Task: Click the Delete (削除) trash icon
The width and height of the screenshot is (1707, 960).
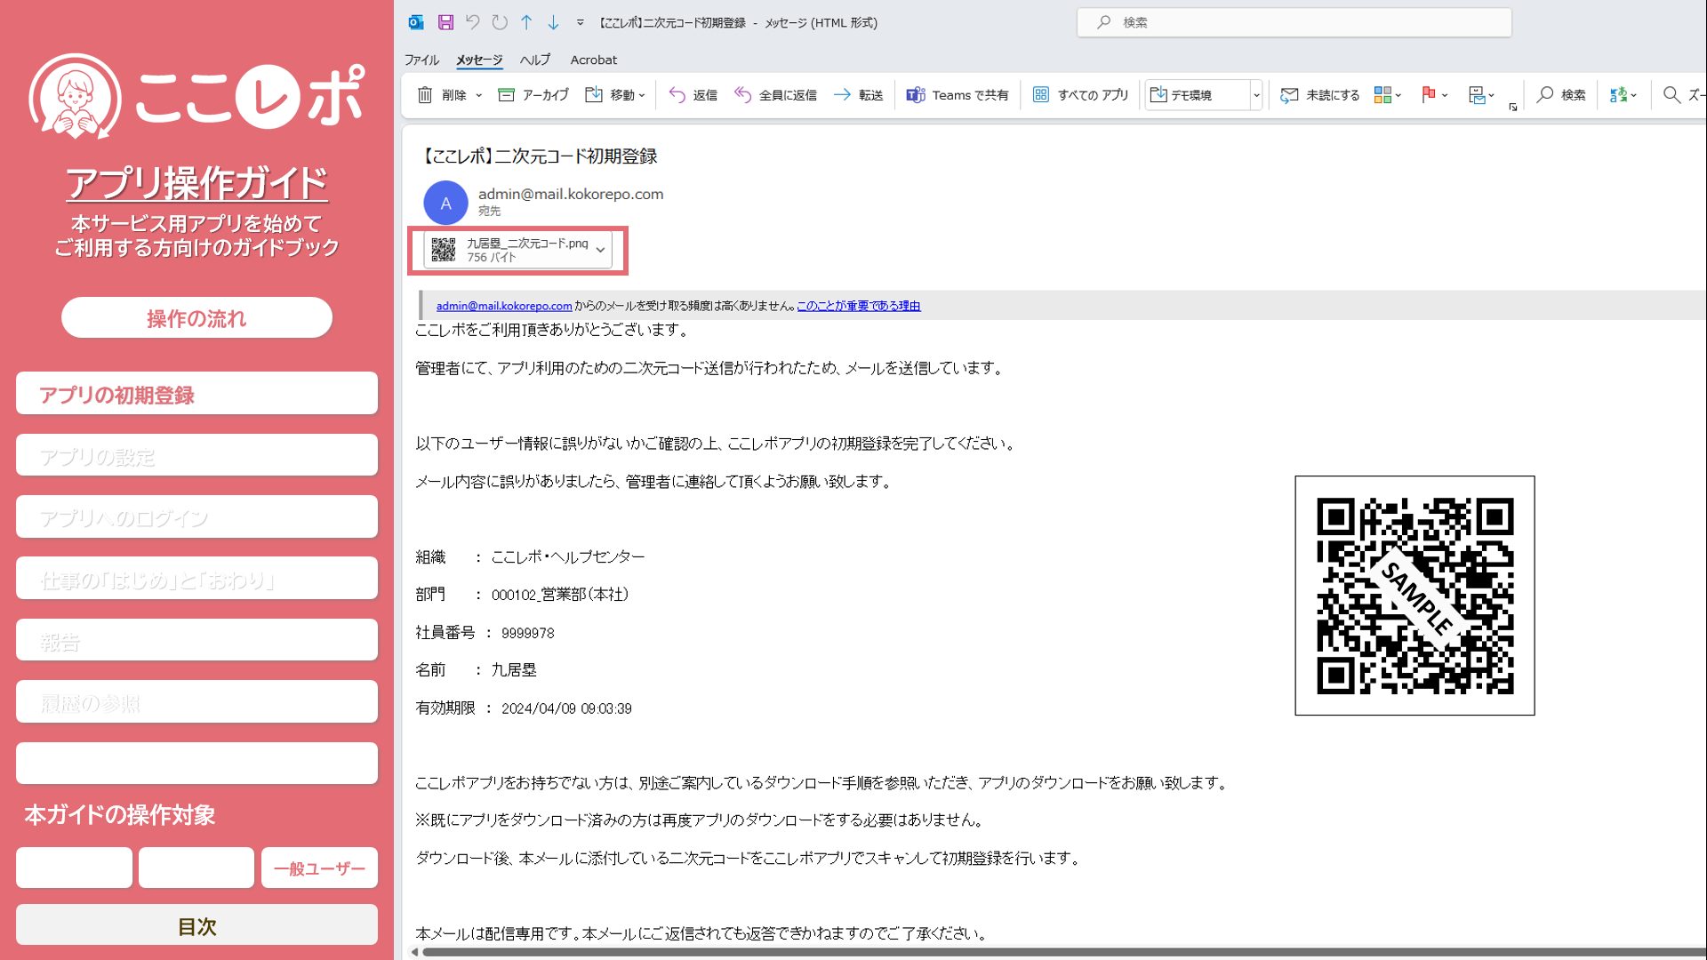Action: tap(426, 95)
